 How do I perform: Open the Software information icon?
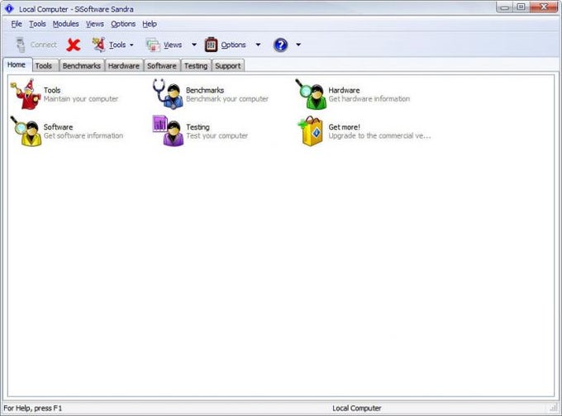click(x=26, y=131)
